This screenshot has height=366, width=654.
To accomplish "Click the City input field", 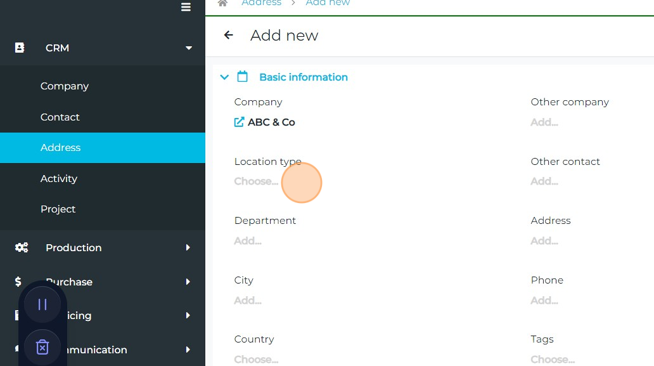I will tap(248, 301).
